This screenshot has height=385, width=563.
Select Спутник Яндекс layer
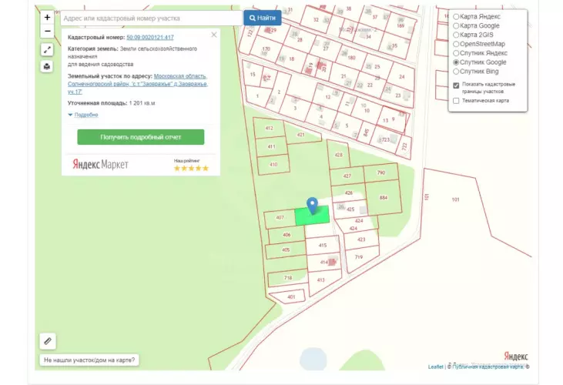click(456, 53)
